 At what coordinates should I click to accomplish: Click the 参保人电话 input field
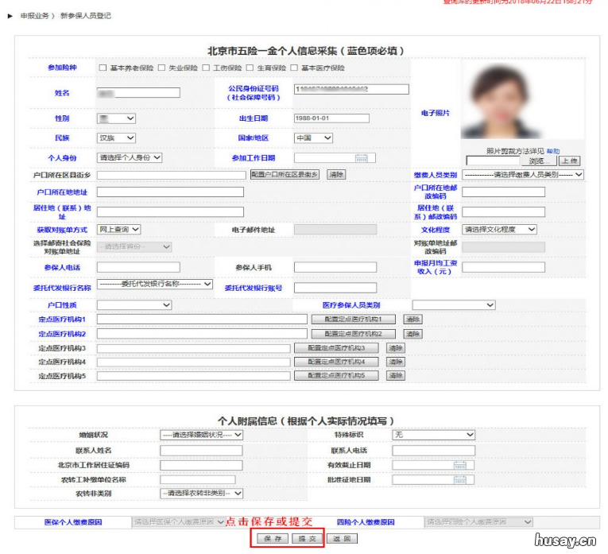point(138,267)
